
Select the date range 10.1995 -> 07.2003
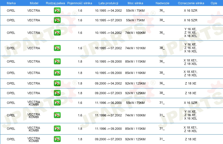pos(108,20)
